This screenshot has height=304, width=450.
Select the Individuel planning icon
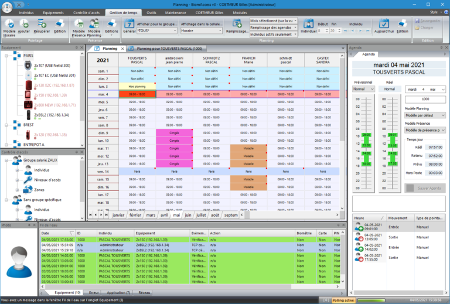click(309, 26)
